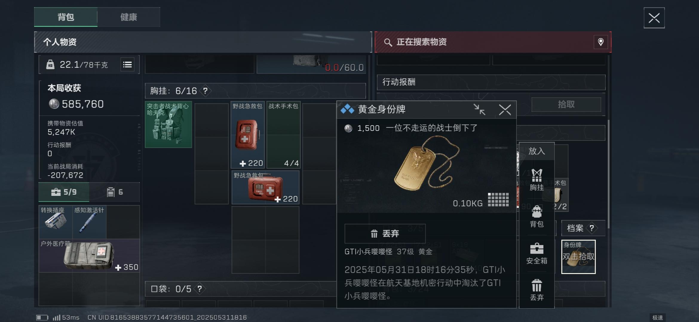Click the loot panel vertical scrollbar
Screen dimensions: 699x322
click(x=608, y=174)
